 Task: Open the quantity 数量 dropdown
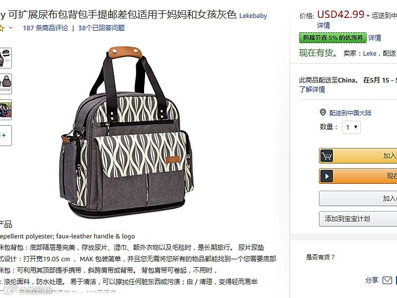point(351,127)
